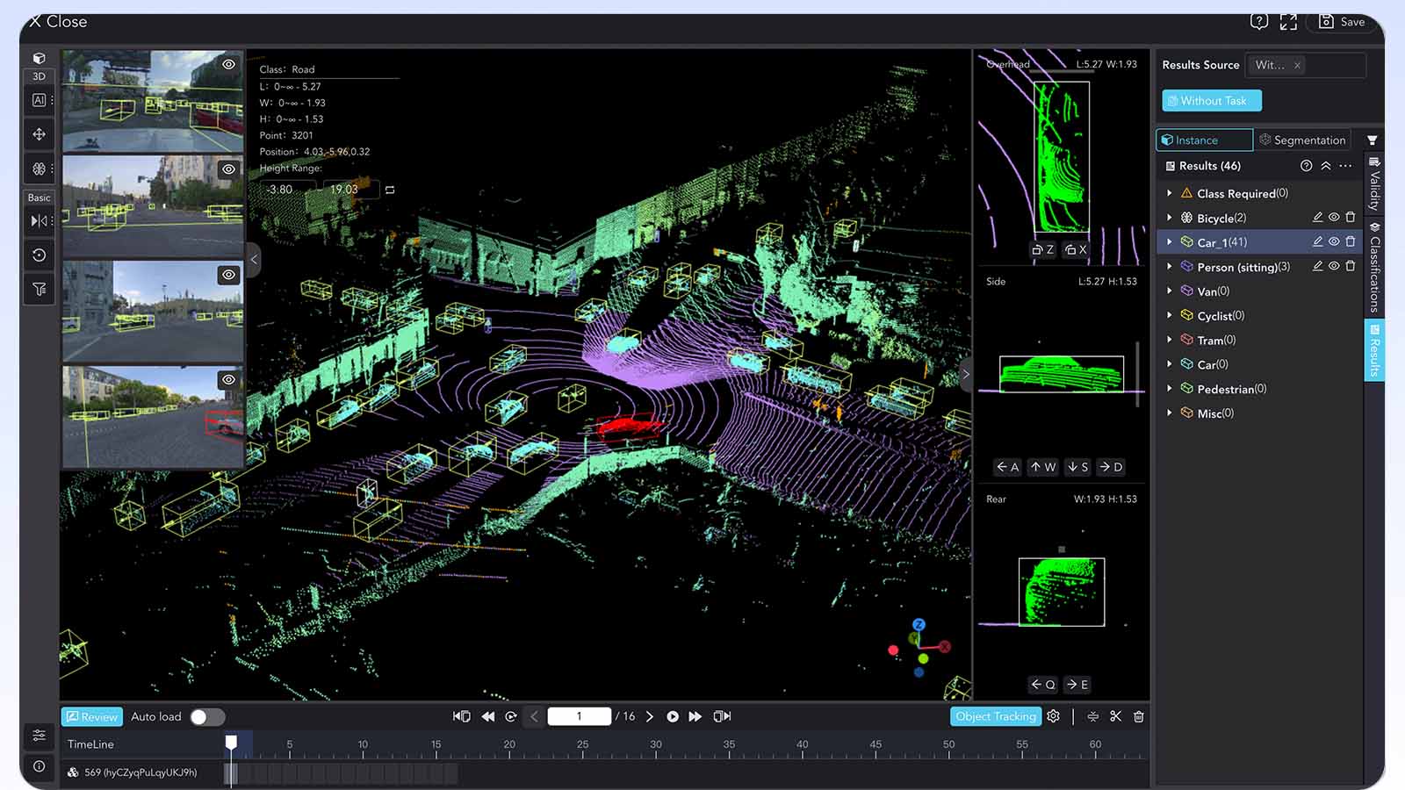Image resolution: width=1405 pixels, height=790 pixels.
Task: Open the filter icon in results panel
Action: tap(1372, 140)
